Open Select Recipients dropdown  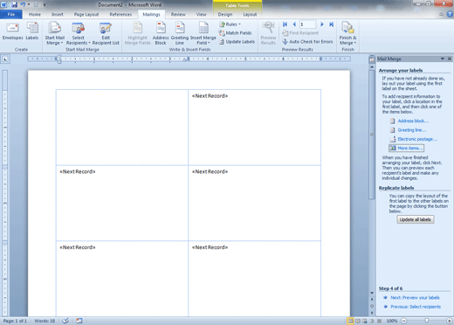pos(78,34)
